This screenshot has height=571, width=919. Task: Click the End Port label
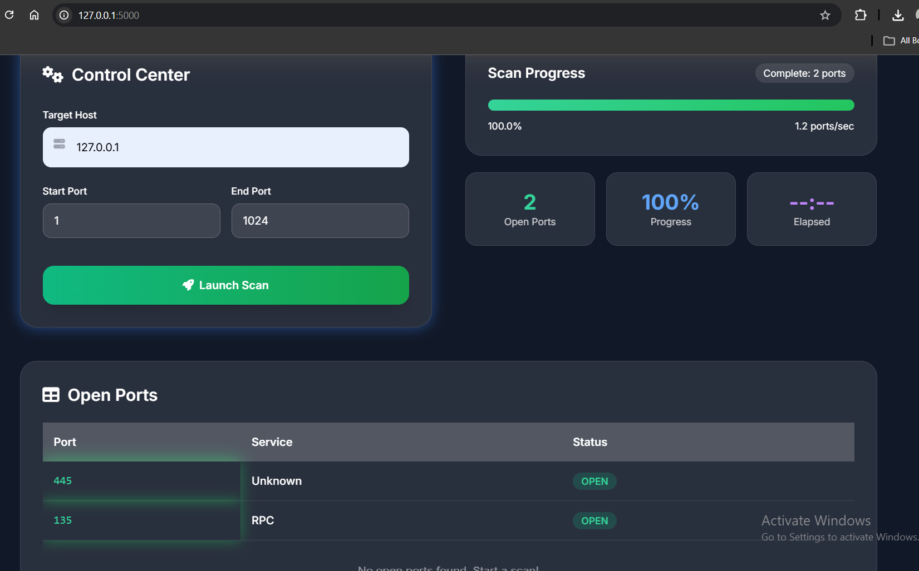(x=251, y=191)
